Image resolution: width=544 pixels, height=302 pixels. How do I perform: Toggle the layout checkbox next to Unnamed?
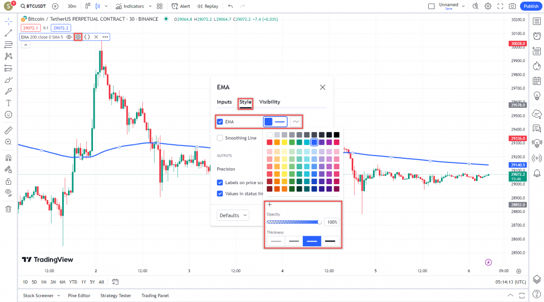pos(431,6)
